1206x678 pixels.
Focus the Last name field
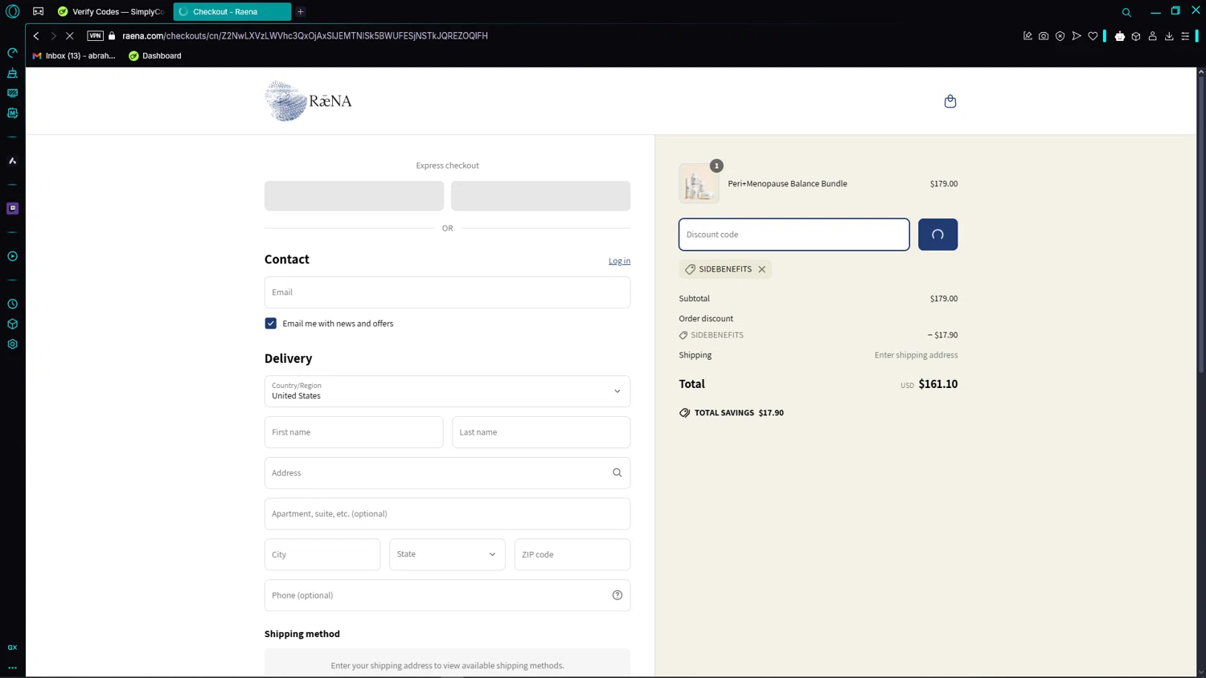[x=541, y=432]
